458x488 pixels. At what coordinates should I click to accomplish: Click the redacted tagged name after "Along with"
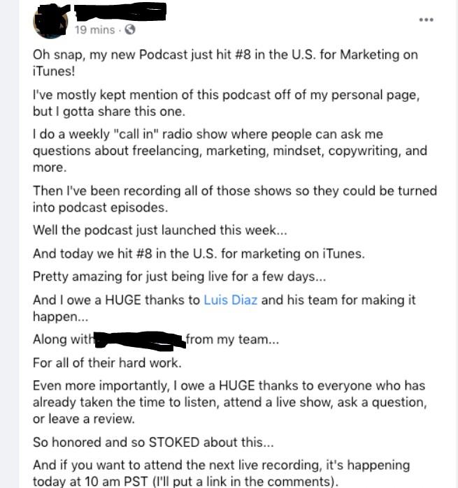point(140,340)
